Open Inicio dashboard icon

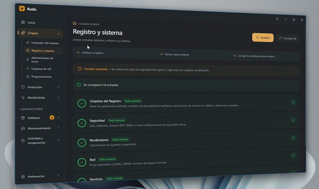[23, 22]
